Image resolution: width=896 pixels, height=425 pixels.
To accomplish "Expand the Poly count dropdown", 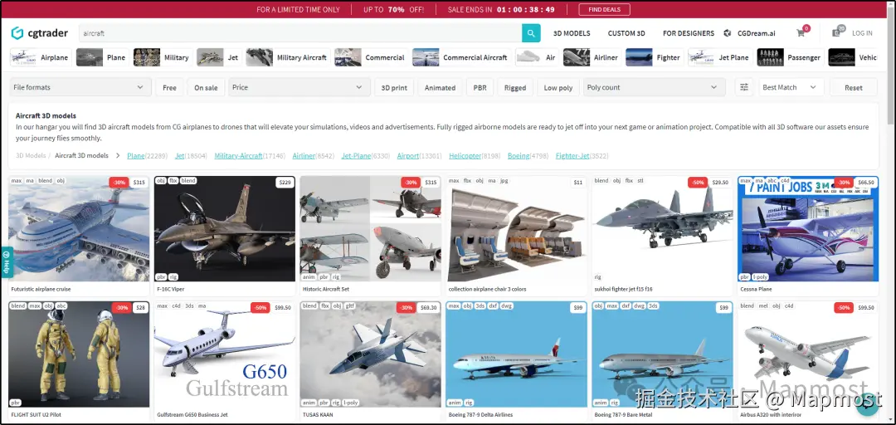I will pos(655,87).
